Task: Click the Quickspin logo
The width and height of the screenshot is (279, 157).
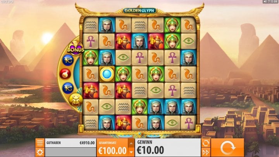Action: pos(7,2)
